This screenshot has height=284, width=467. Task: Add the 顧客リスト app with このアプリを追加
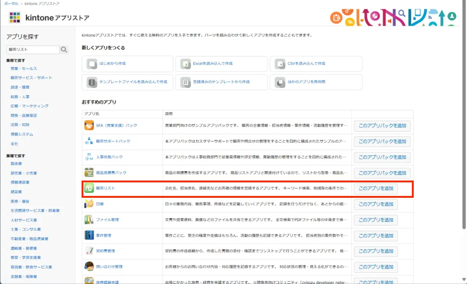pyautogui.click(x=376, y=189)
